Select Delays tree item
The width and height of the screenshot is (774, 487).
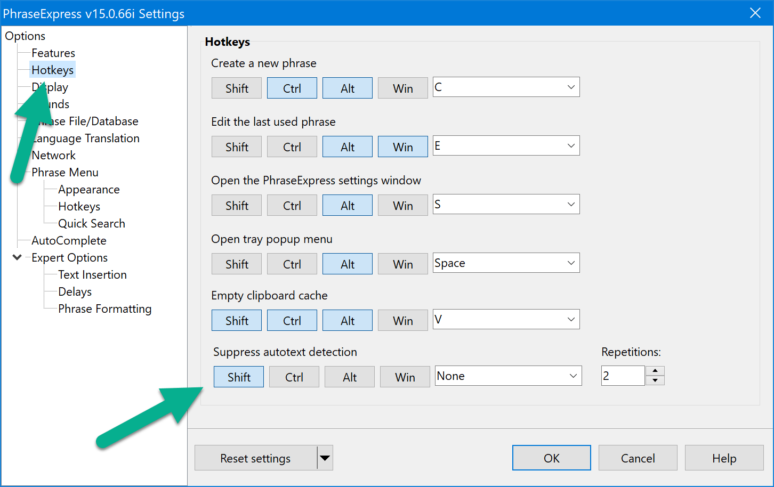(75, 292)
